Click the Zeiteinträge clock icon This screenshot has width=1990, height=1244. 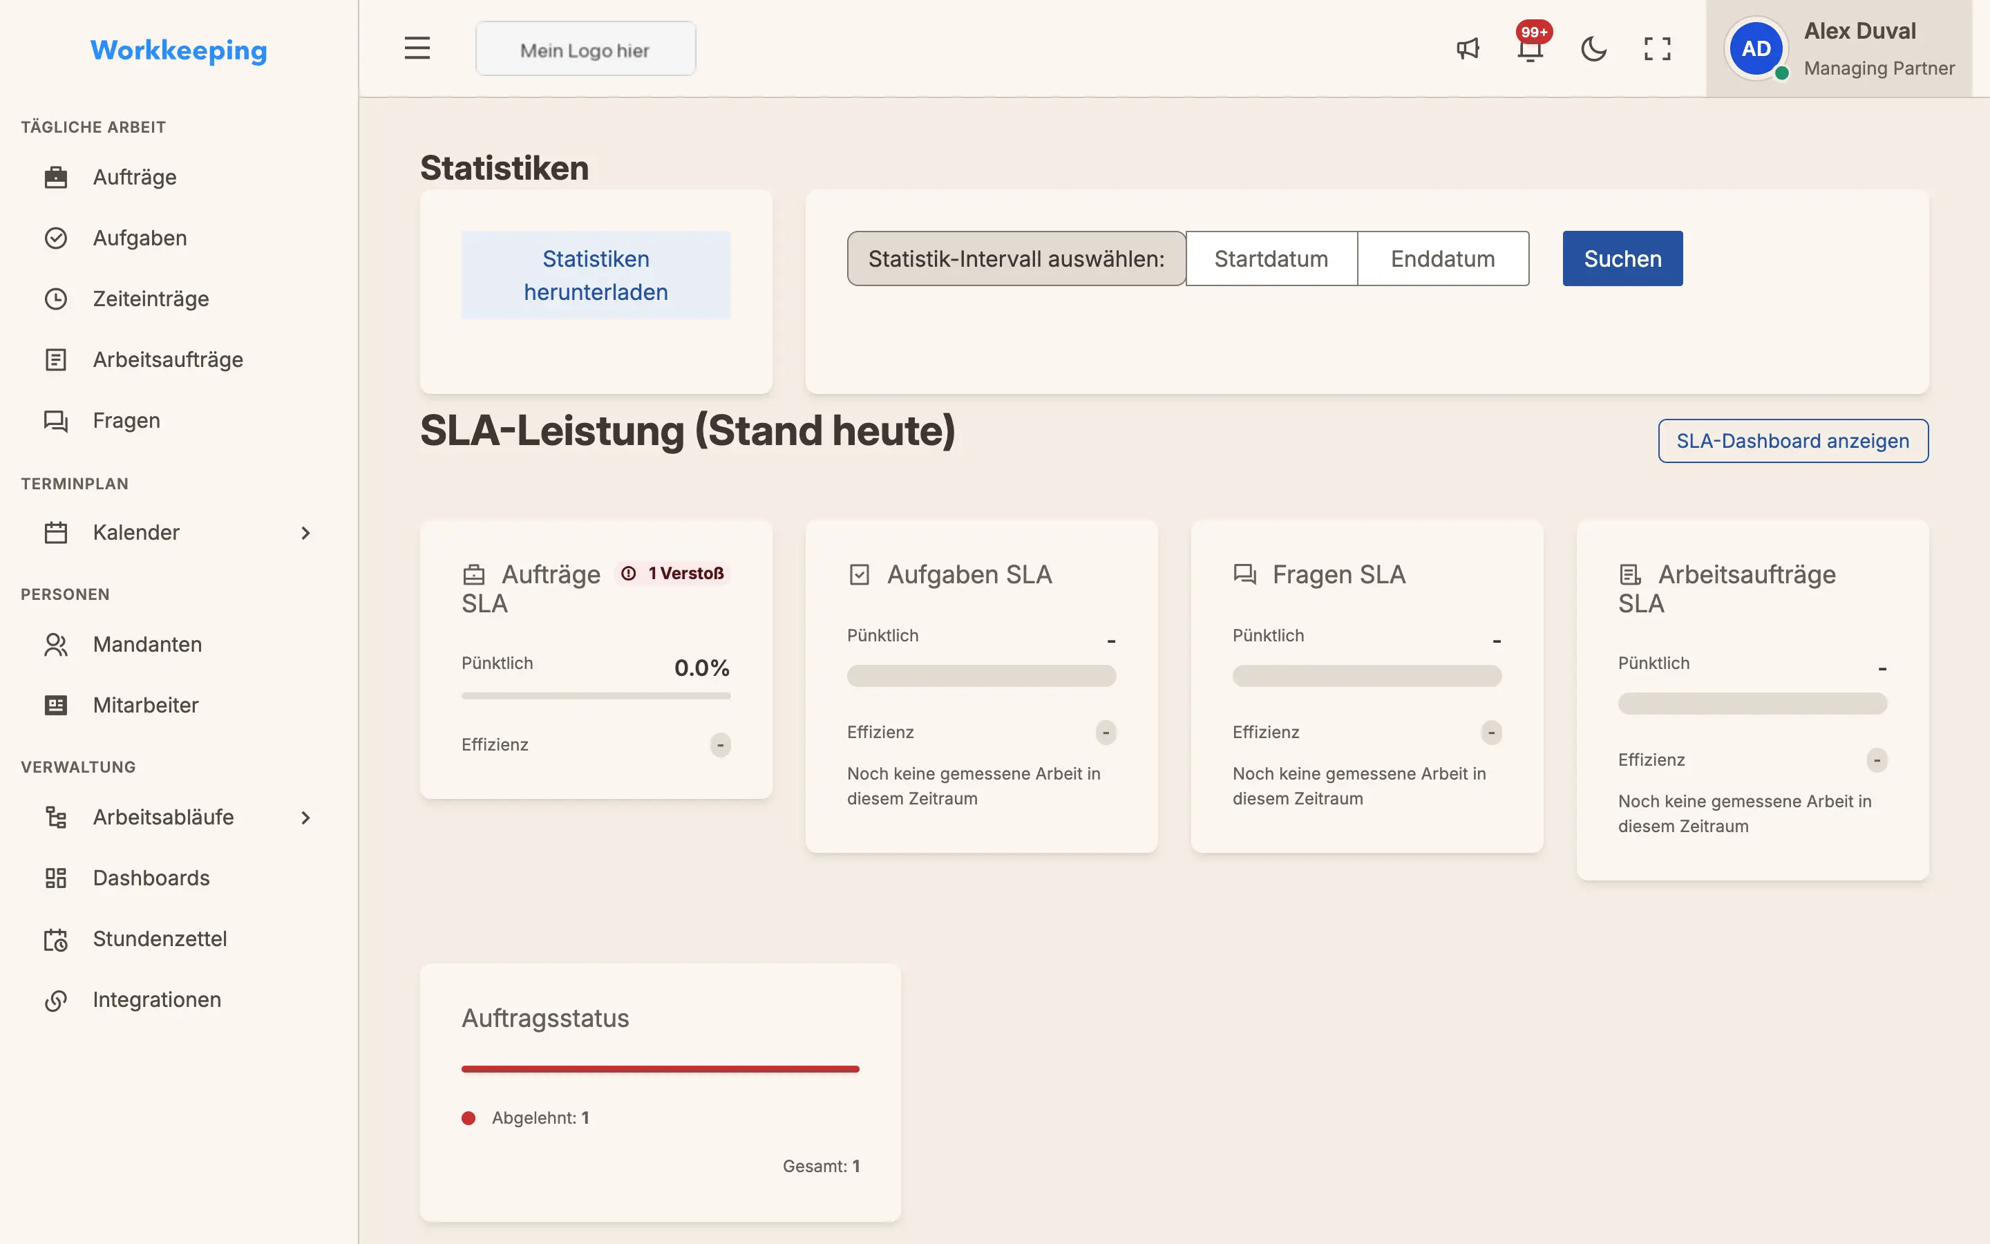pyautogui.click(x=56, y=299)
